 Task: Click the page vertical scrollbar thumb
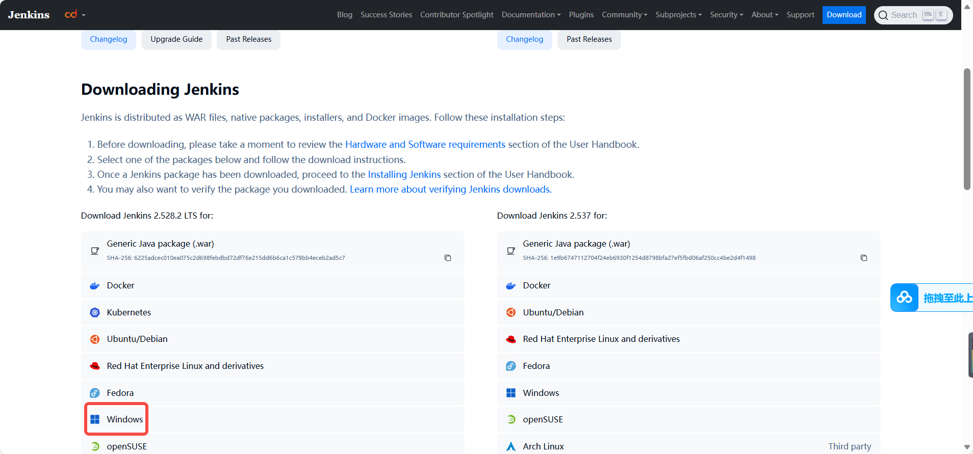(x=967, y=129)
